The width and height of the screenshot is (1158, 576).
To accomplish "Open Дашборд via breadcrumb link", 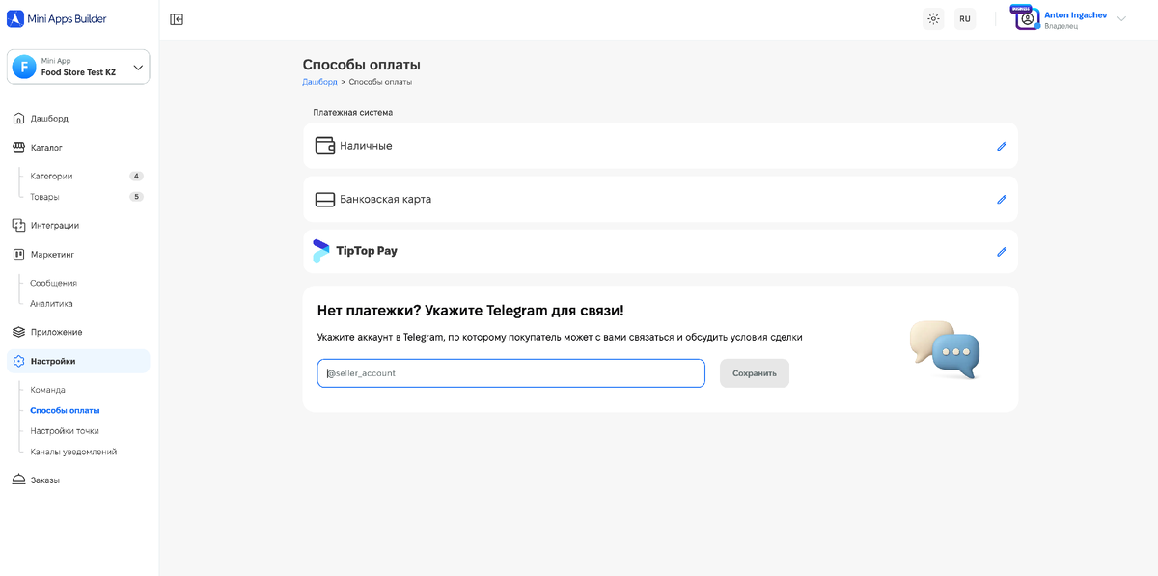I will point(319,82).
